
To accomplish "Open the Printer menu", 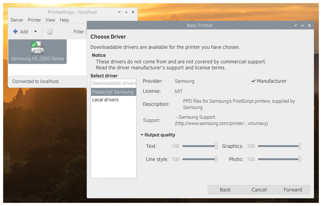I will point(34,20).
